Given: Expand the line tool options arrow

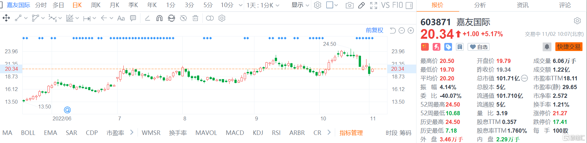Looking at the screenshot, I should (x=26, y=18).
